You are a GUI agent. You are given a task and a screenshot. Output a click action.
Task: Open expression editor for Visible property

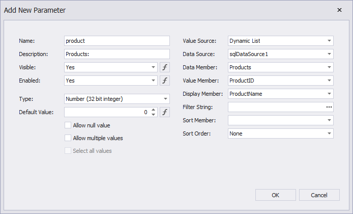[x=165, y=67]
